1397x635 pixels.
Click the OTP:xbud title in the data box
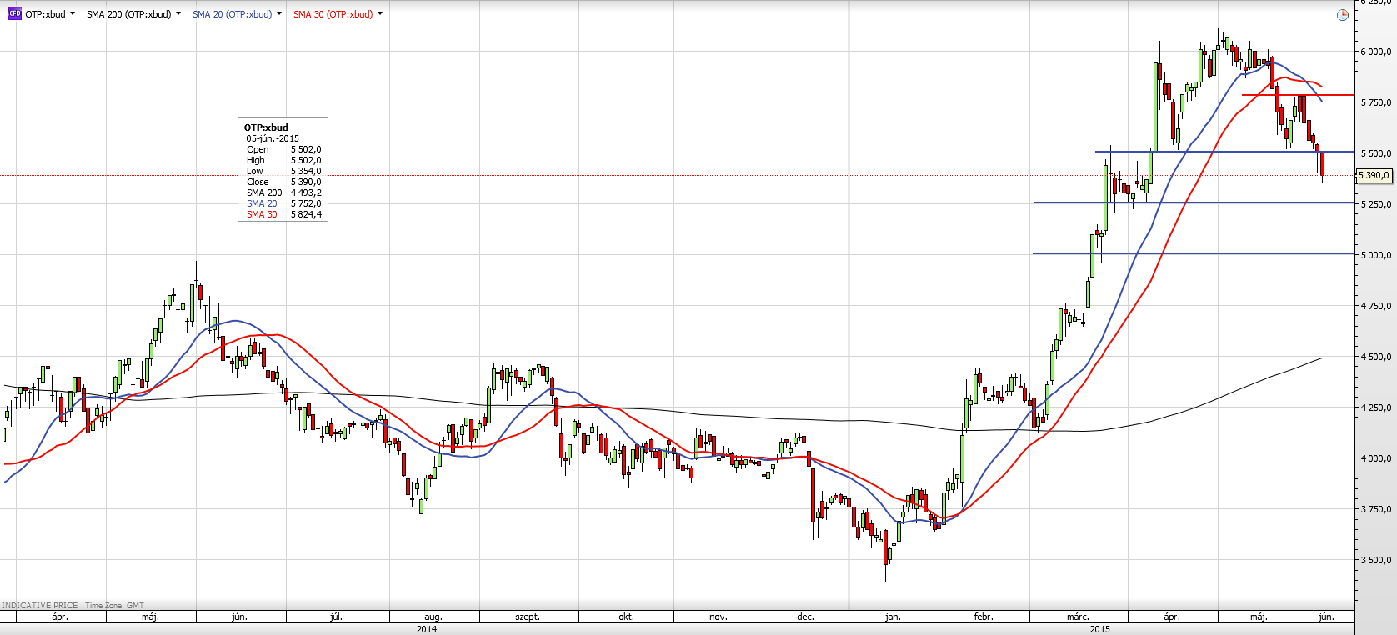(266, 127)
